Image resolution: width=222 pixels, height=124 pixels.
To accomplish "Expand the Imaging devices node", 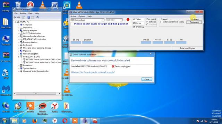I will (18, 42).
